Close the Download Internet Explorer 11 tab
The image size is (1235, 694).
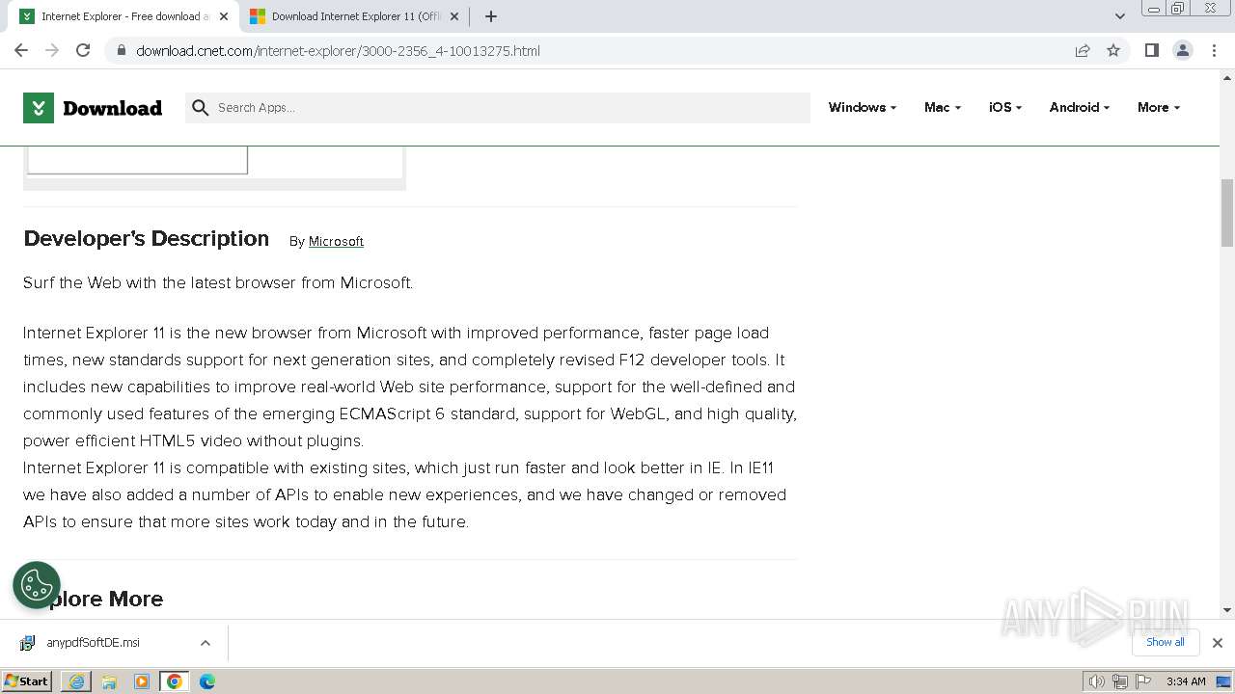[454, 16]
